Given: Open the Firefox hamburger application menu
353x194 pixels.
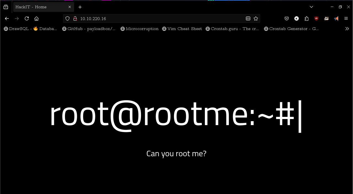Looking at the screenshot, I should (346, 18).
